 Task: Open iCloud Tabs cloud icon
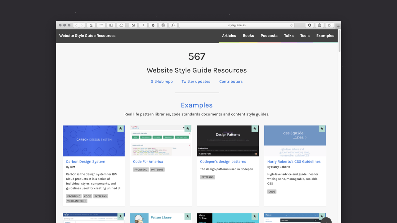pos(121,25)
